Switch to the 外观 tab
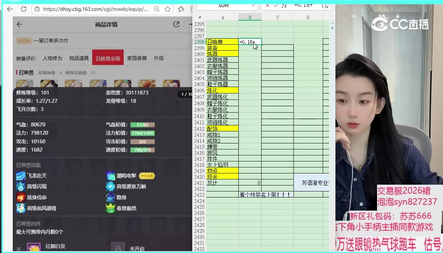 pos(159,58)
